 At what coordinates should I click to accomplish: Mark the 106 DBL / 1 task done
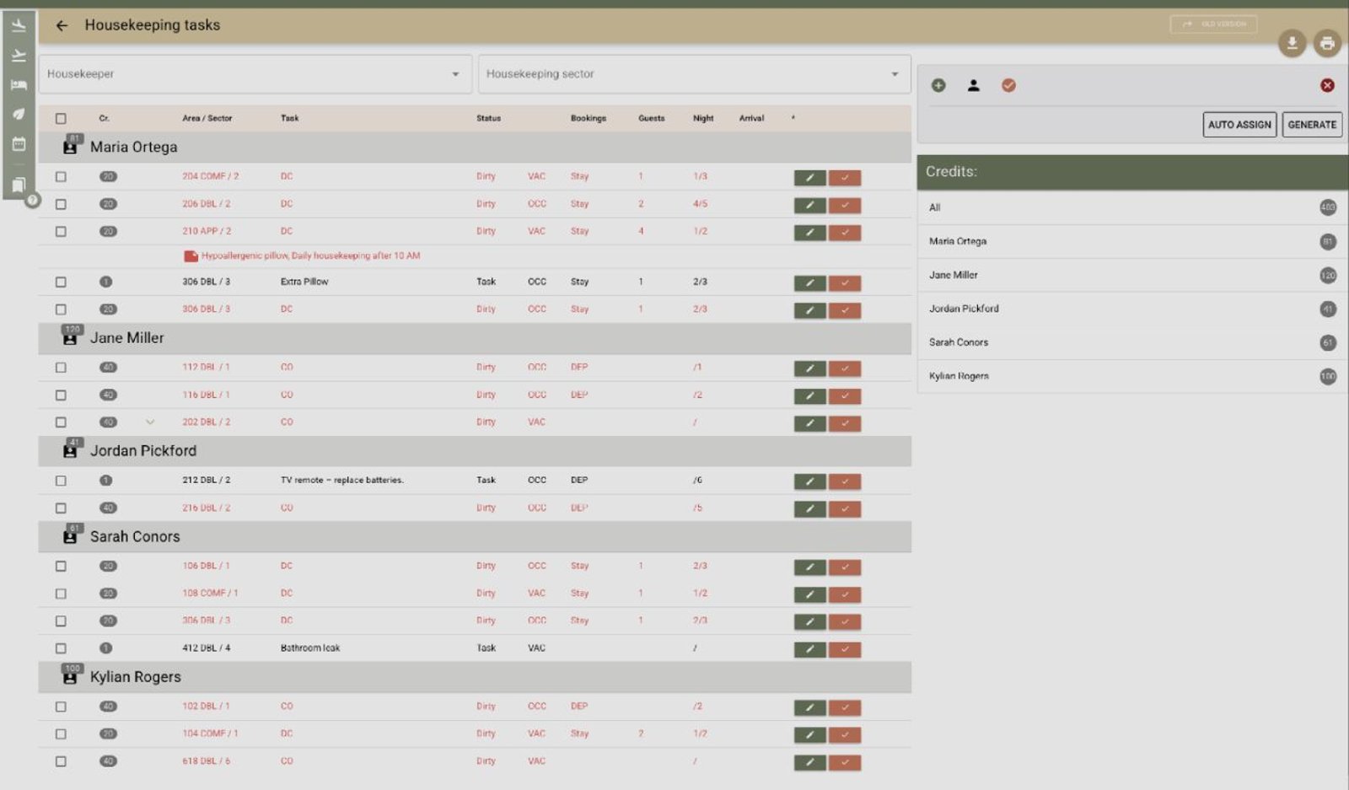click(845, 567)
